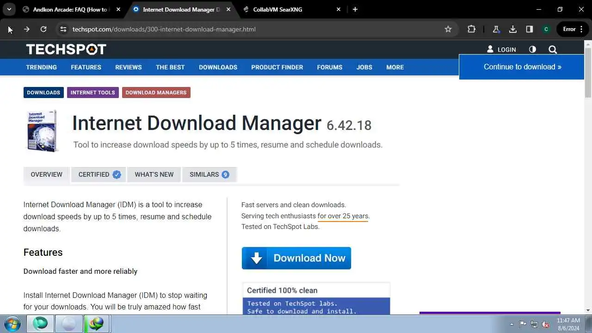592x333 pixels.
Task: Open the Action Center flag icon
Action: click(x=523, y=324)
